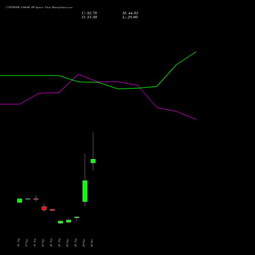Click the small red 22 Sep candlestick

[53, 210]
